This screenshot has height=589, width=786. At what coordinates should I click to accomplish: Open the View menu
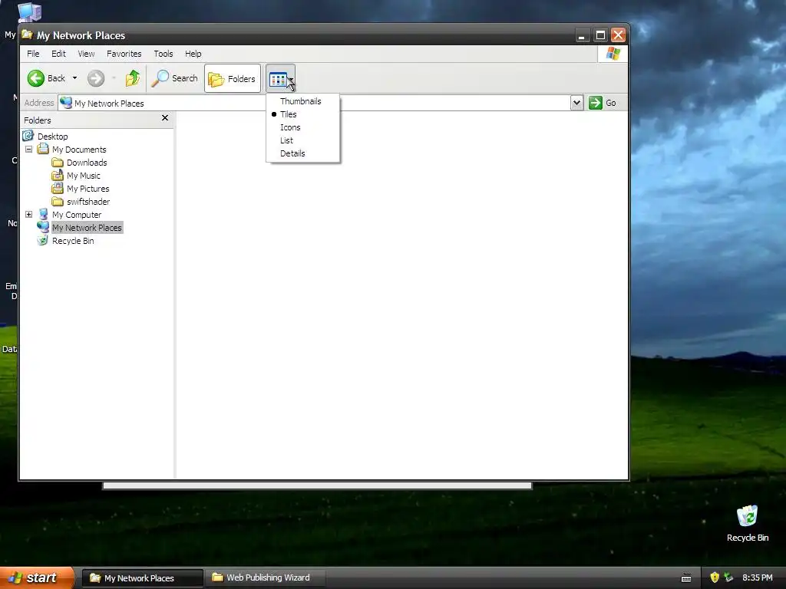coord(86,54)
